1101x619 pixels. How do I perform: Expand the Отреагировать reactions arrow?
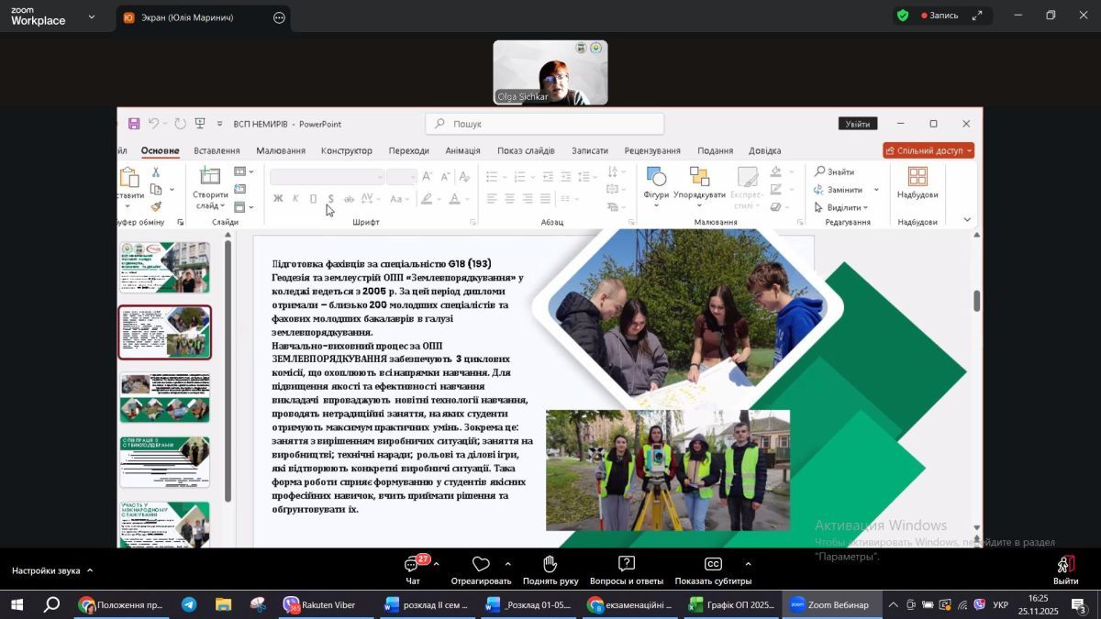[x=507, y=564]
